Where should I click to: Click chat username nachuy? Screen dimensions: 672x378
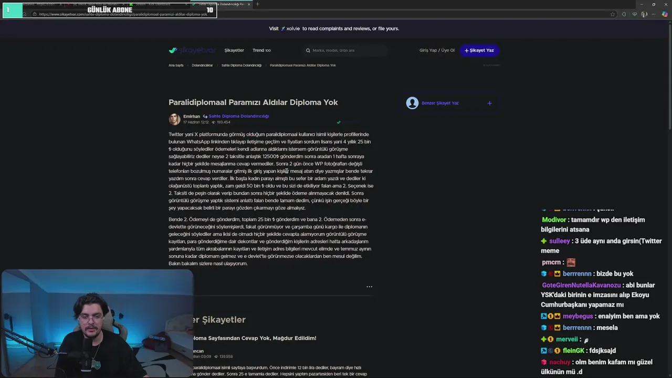pyautogui.click(x=560, y=362)
